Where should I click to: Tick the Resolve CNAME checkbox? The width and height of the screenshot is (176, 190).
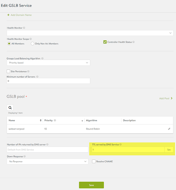94,161
